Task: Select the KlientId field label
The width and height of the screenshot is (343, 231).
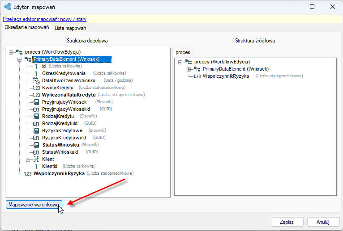Action: (50, 166)
